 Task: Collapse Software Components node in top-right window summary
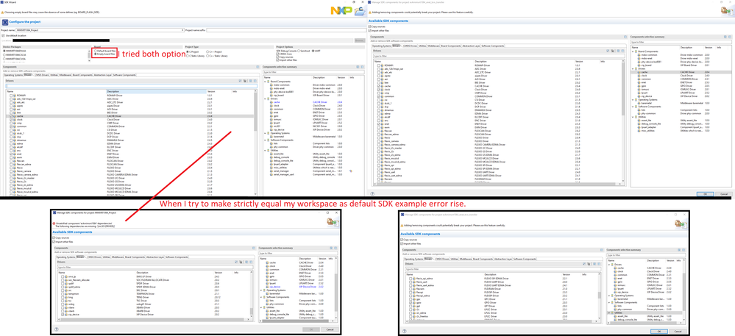click(x=633, y=105)
